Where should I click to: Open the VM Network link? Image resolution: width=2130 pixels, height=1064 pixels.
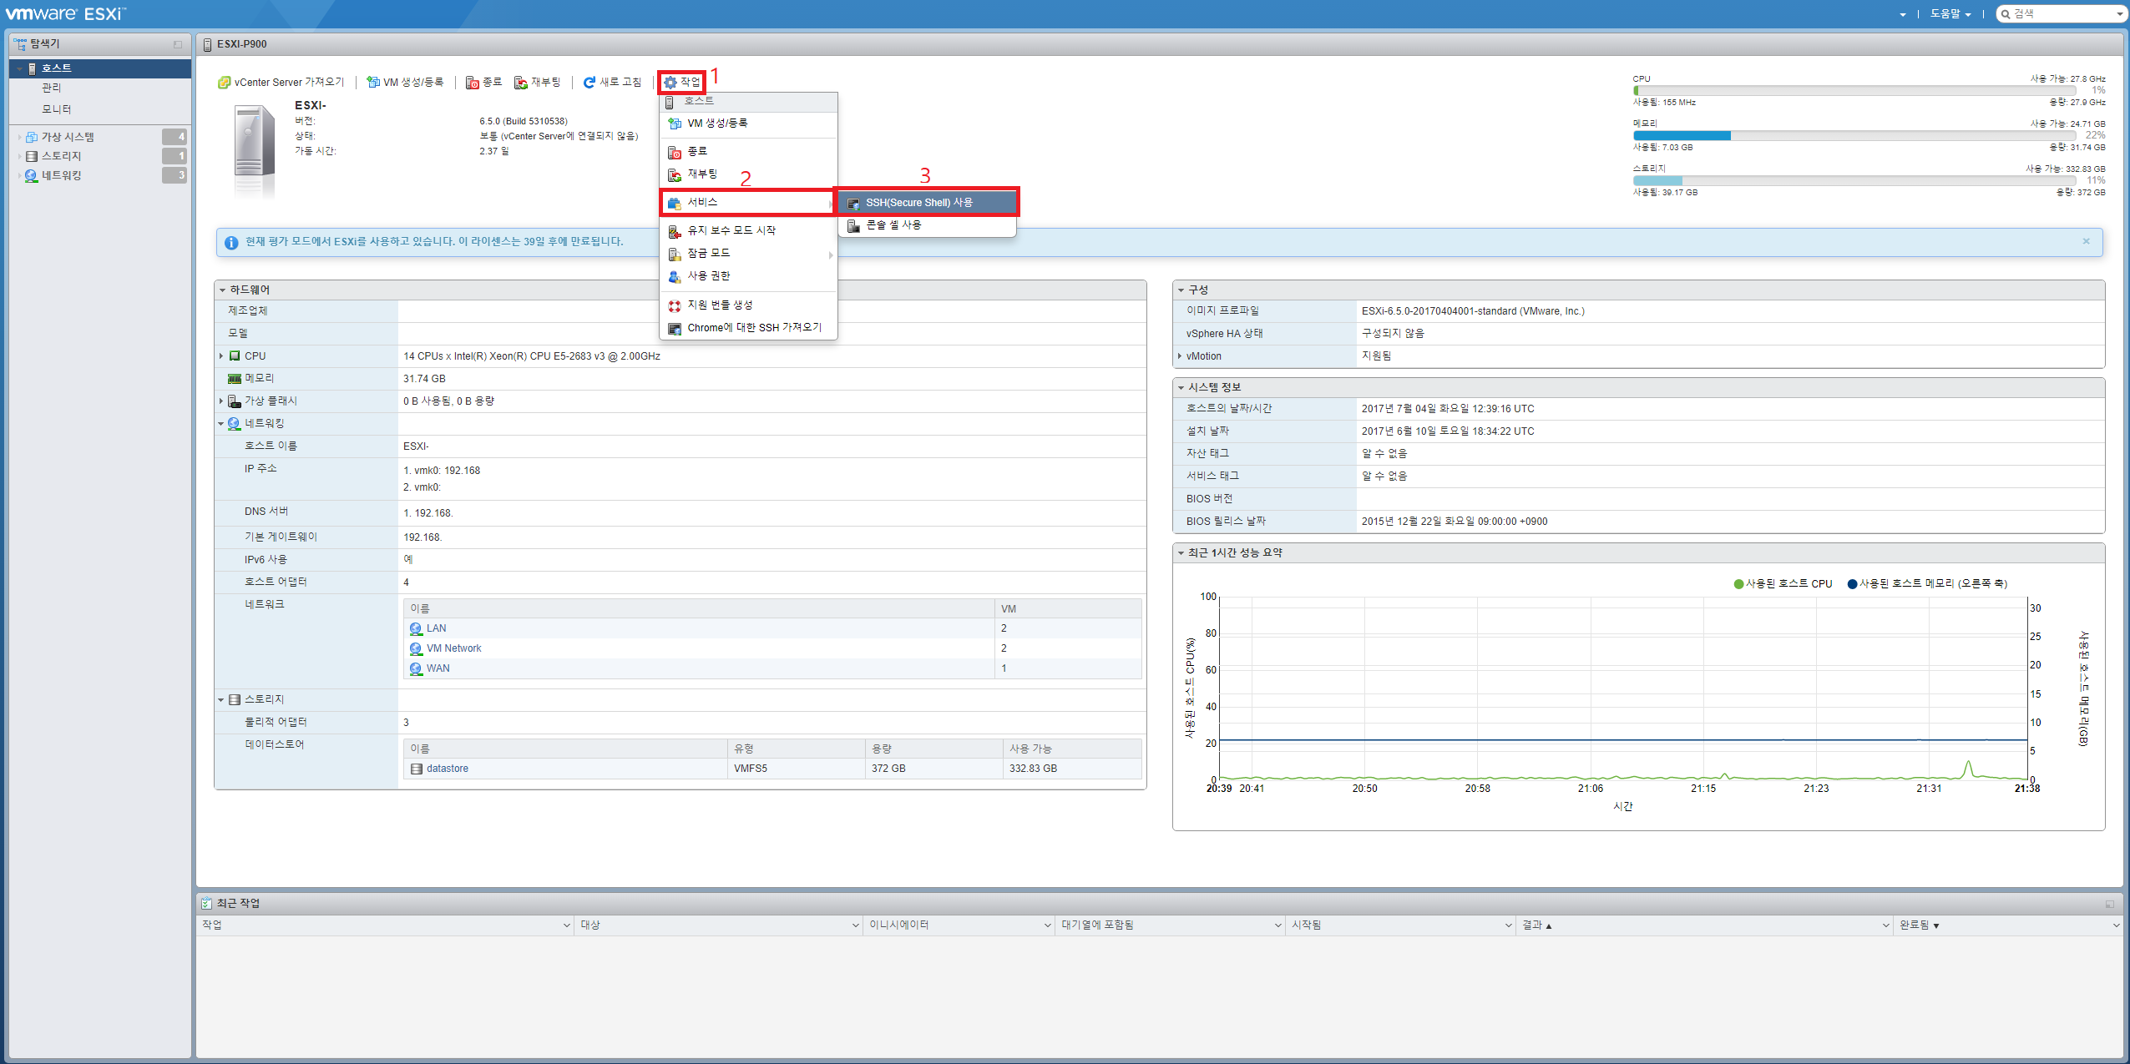tap(453, 648)
